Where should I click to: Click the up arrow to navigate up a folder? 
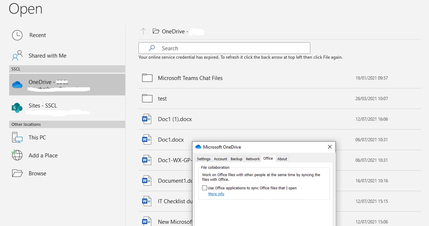point(143,31)
